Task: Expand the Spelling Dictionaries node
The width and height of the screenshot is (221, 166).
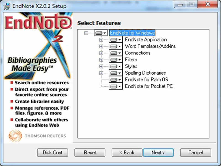Action: tap(101, 73)
